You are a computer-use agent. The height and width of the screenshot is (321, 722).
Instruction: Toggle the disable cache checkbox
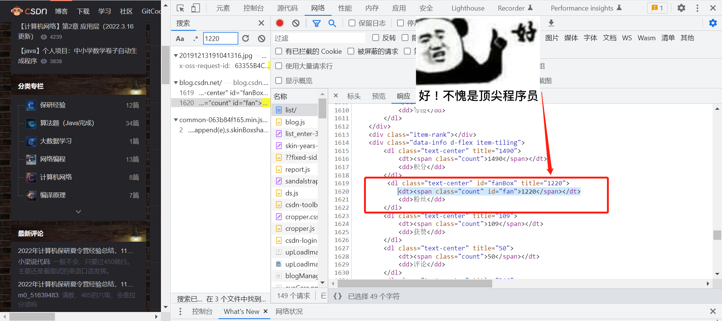pyautogui.click(x=400, y=23)
